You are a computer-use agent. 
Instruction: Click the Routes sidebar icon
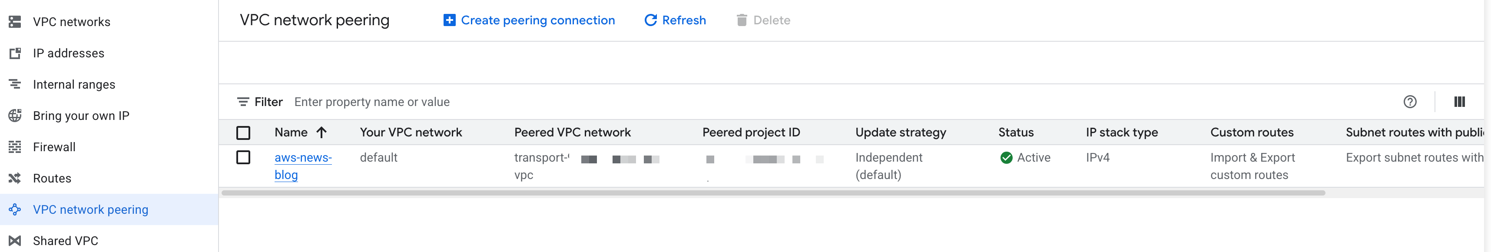15,179
